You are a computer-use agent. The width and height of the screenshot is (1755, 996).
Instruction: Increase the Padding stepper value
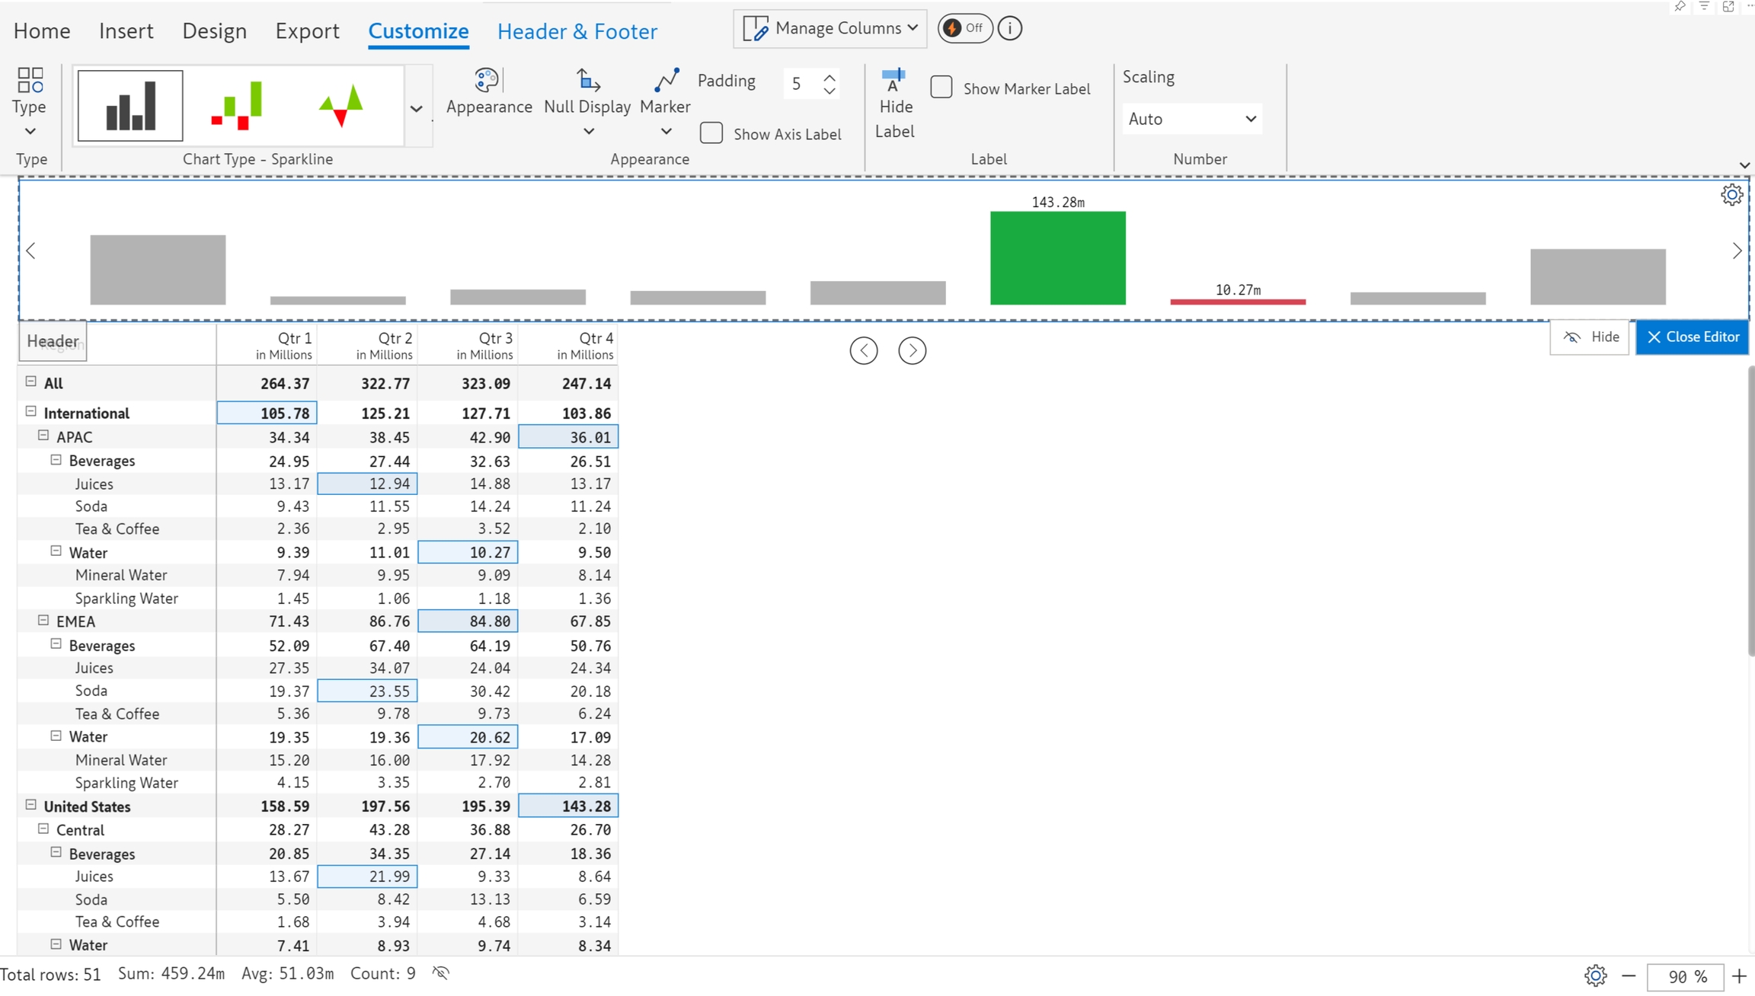tap(830, 76)
